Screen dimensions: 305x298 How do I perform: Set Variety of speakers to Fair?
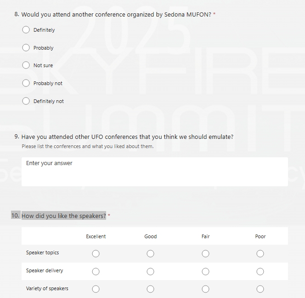click(205, 289)
